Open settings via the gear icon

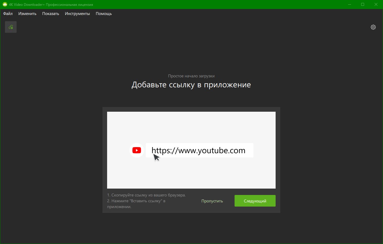point(373,27)
